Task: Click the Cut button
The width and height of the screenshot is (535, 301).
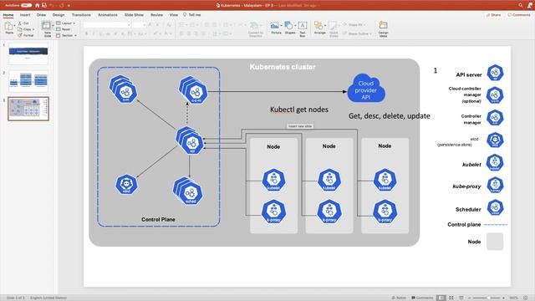Action: coord(23,23)
